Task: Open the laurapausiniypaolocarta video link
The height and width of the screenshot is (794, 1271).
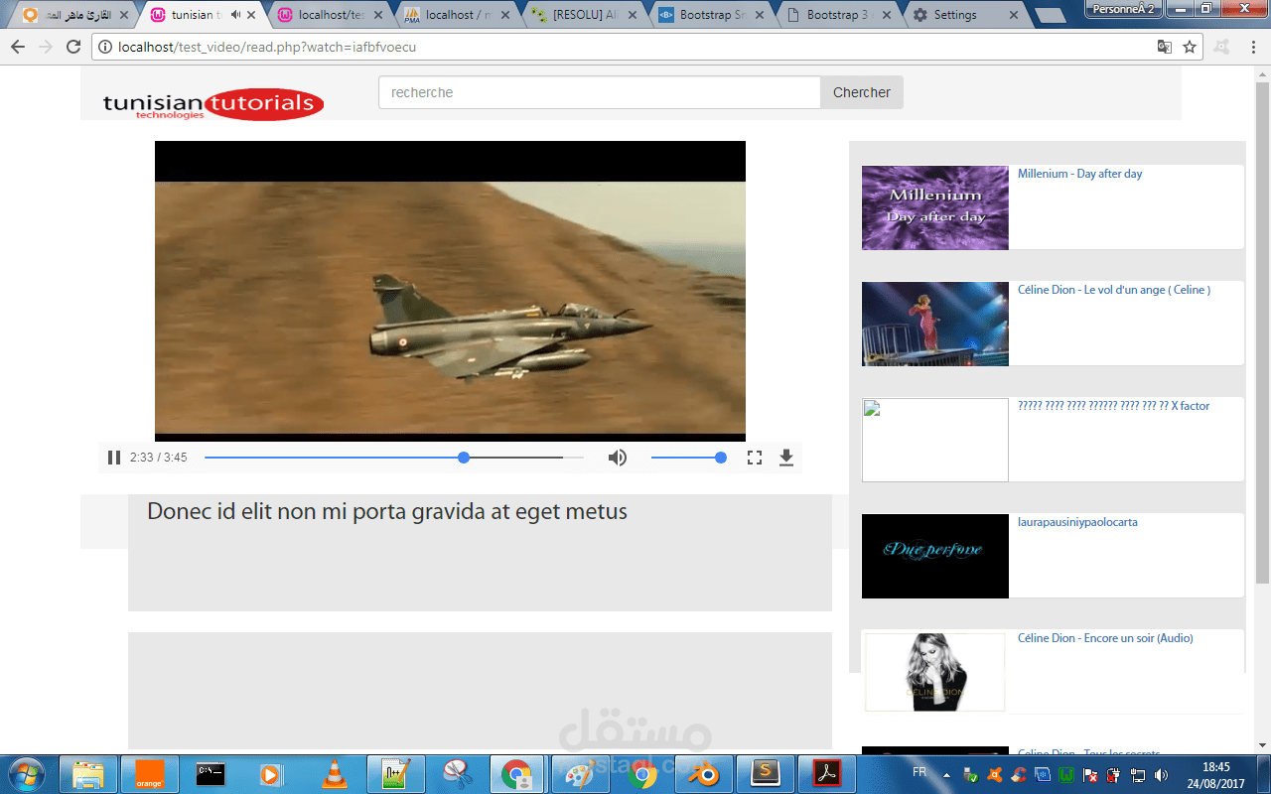Action: (x=1077, y=522)
